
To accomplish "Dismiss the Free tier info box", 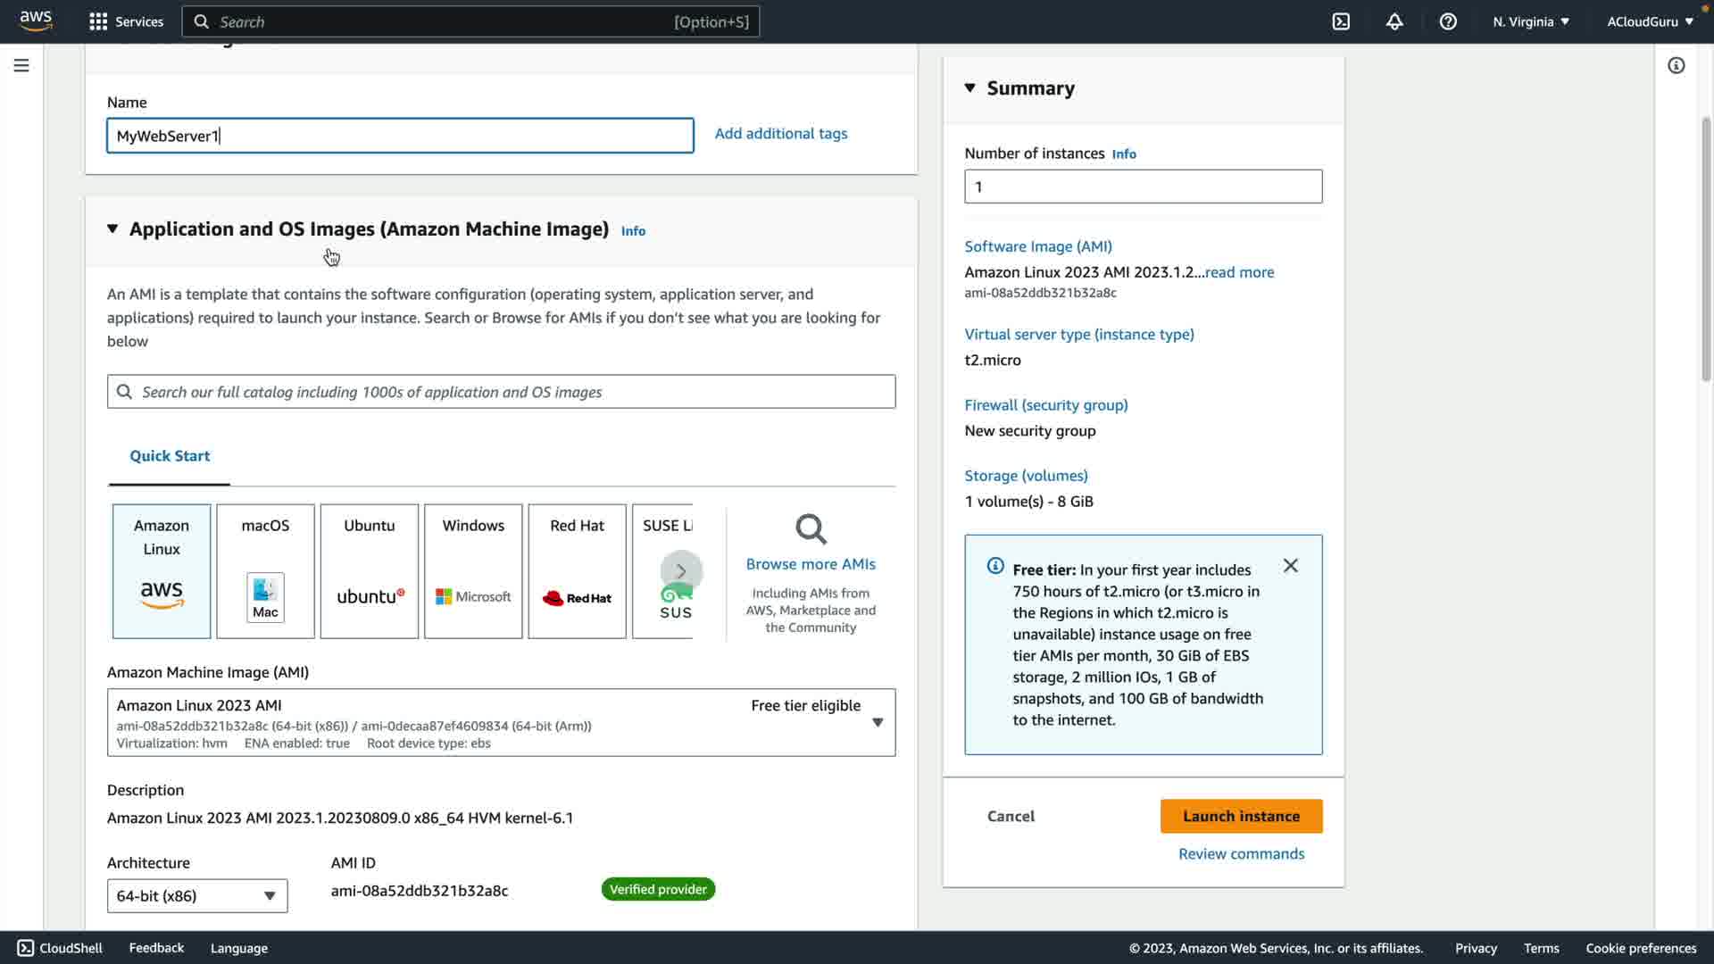I will pos(1290,566).
